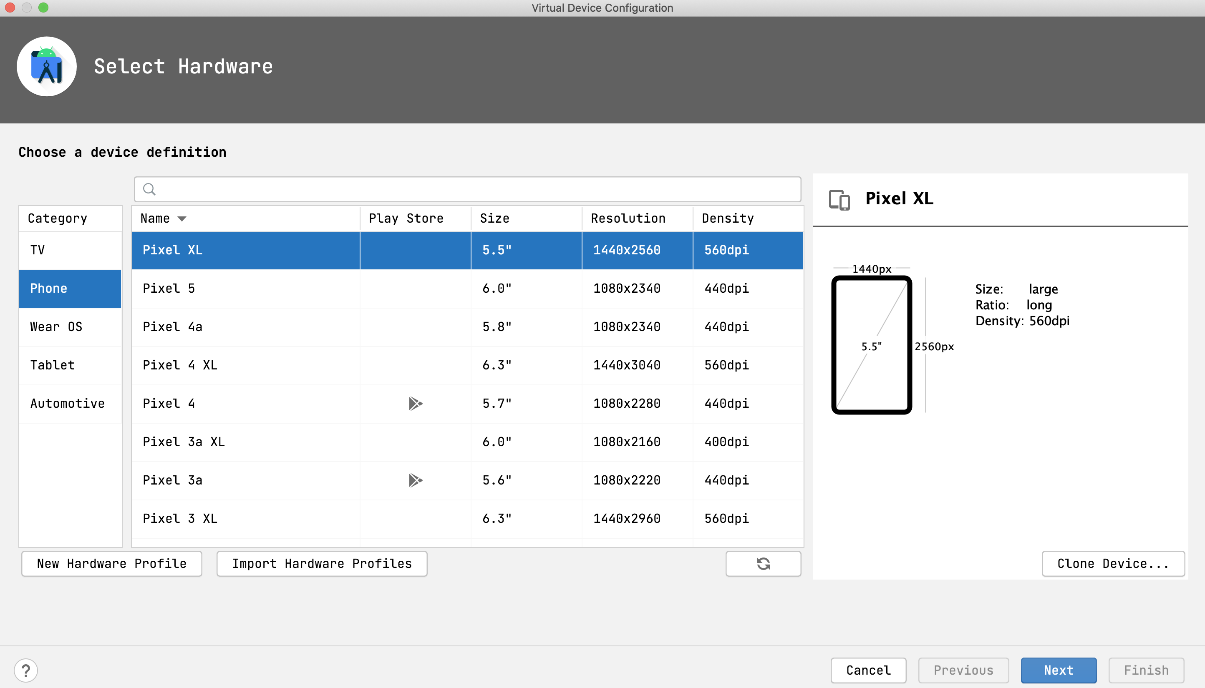Select the Pixel 3 XL device row
Image resolution: width=1205 pixels, height=688 pixels.
tap(467, 518)
